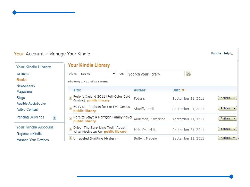Open Actions menu for Here to Stay

(x=227, y=119)
